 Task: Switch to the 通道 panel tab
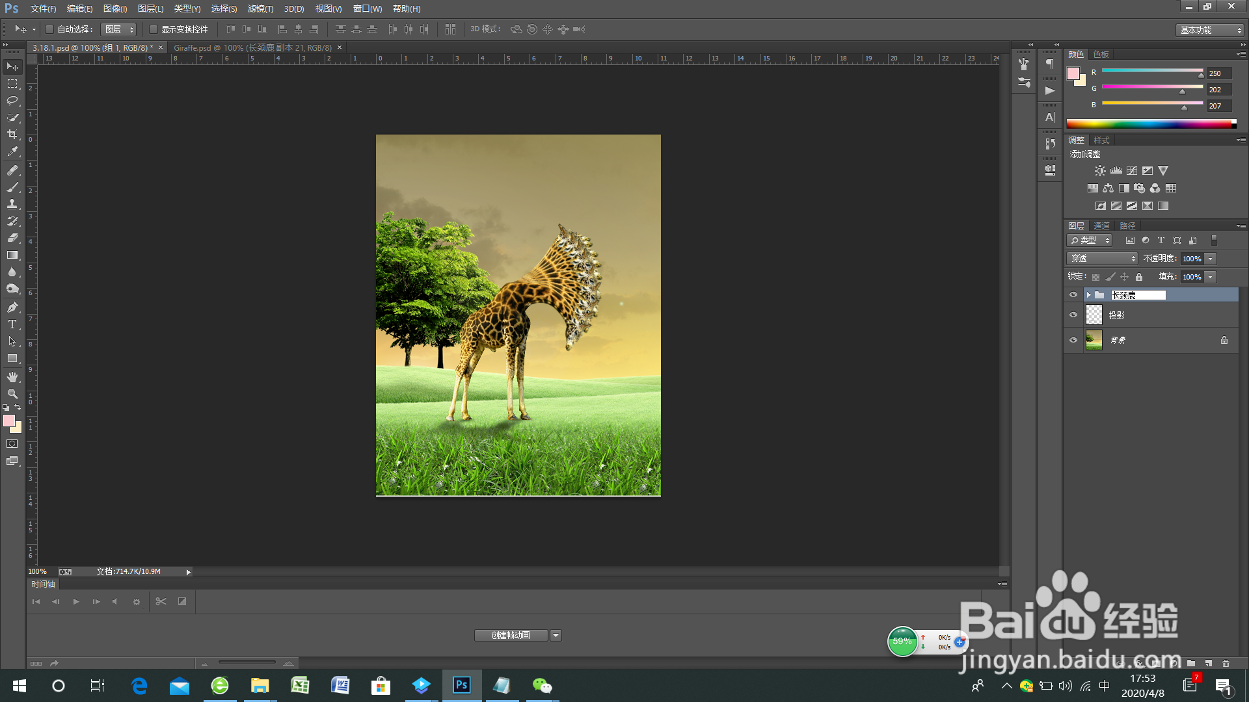(1101, 226)
